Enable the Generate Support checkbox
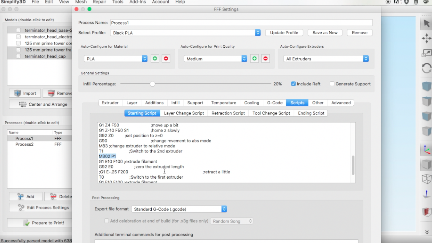 332,84
